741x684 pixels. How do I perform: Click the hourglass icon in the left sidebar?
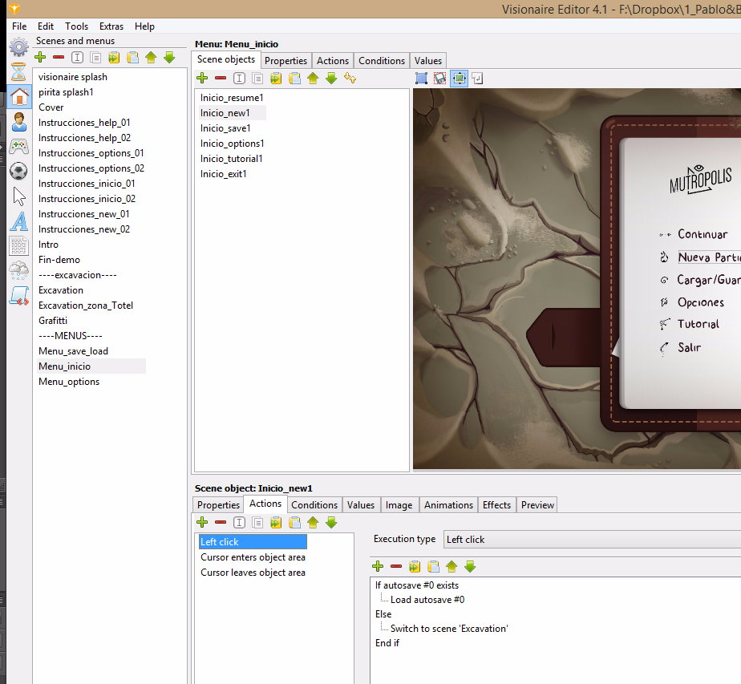[x=19, y=72]
